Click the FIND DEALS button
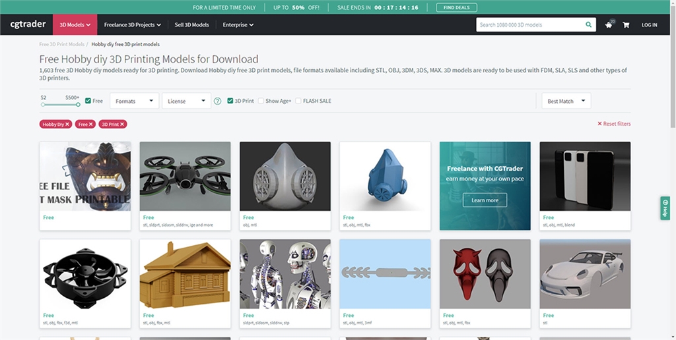The height and width of the screenshot is (340, 676). coord(456,7)
